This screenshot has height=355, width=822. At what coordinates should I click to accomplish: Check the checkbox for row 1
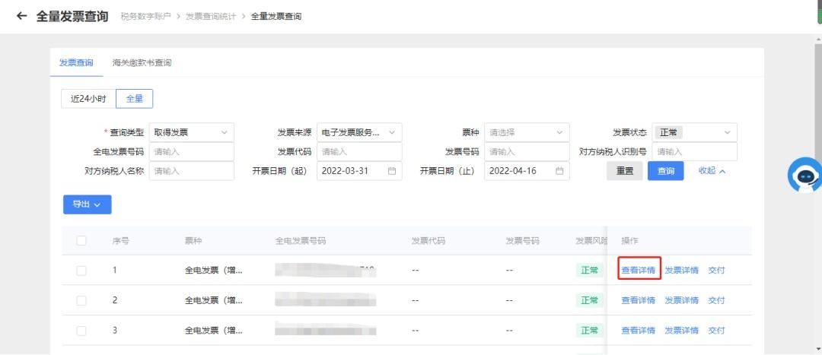point(81,270)
